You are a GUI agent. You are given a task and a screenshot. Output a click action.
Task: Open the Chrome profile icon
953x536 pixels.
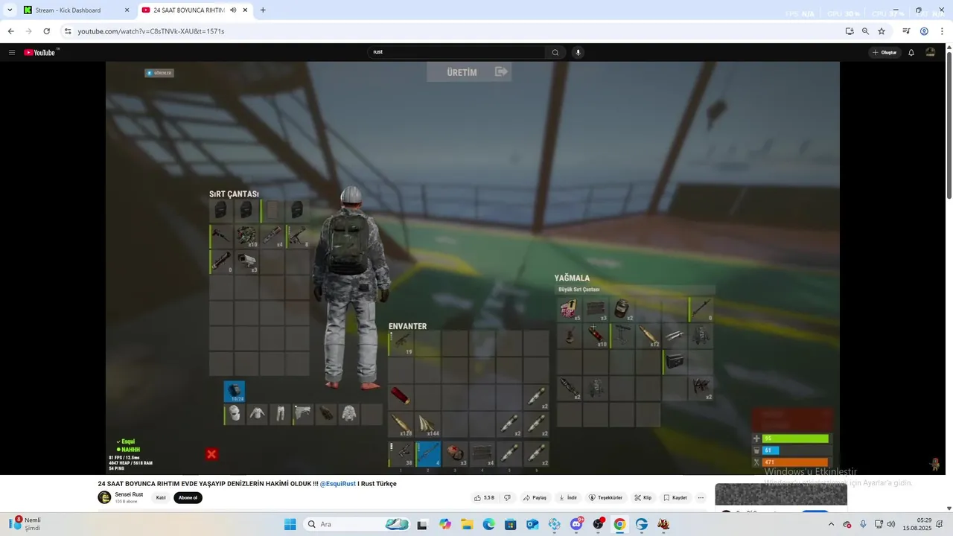pos(924,31)
